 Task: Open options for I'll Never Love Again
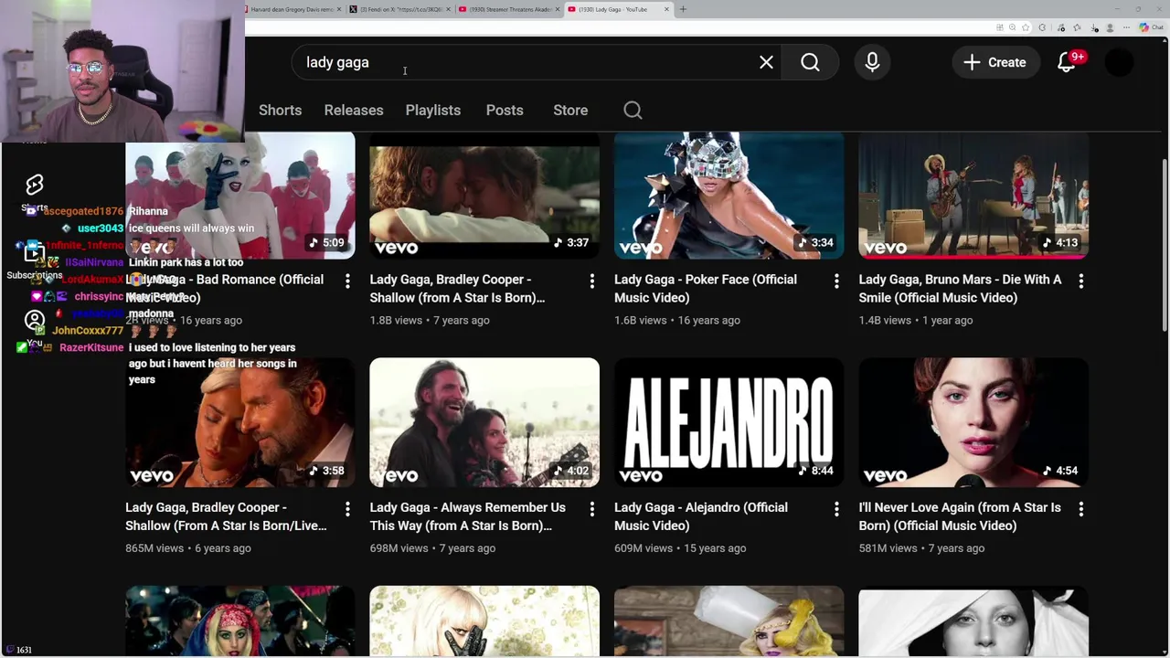(x=1080, y=509)
